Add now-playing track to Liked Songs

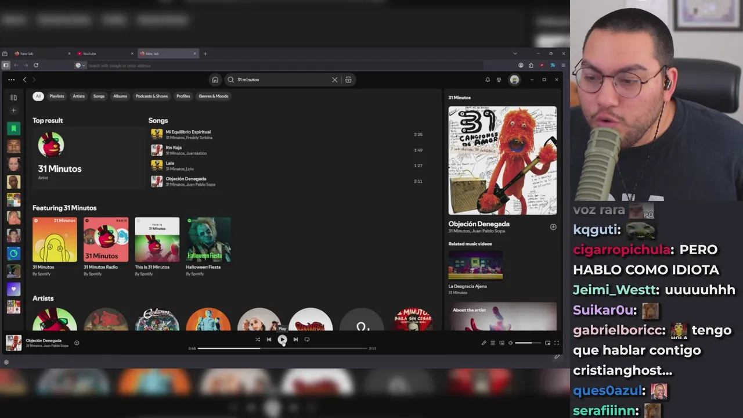coord(77,343)
